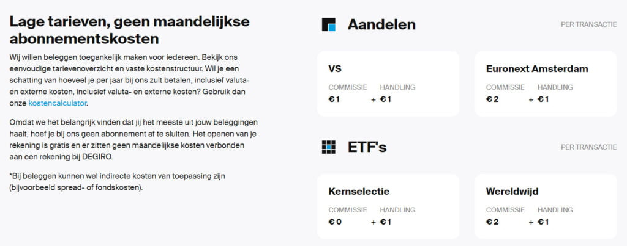
Task: Click the Lage tarieven main heading
Action: [130, 31]
